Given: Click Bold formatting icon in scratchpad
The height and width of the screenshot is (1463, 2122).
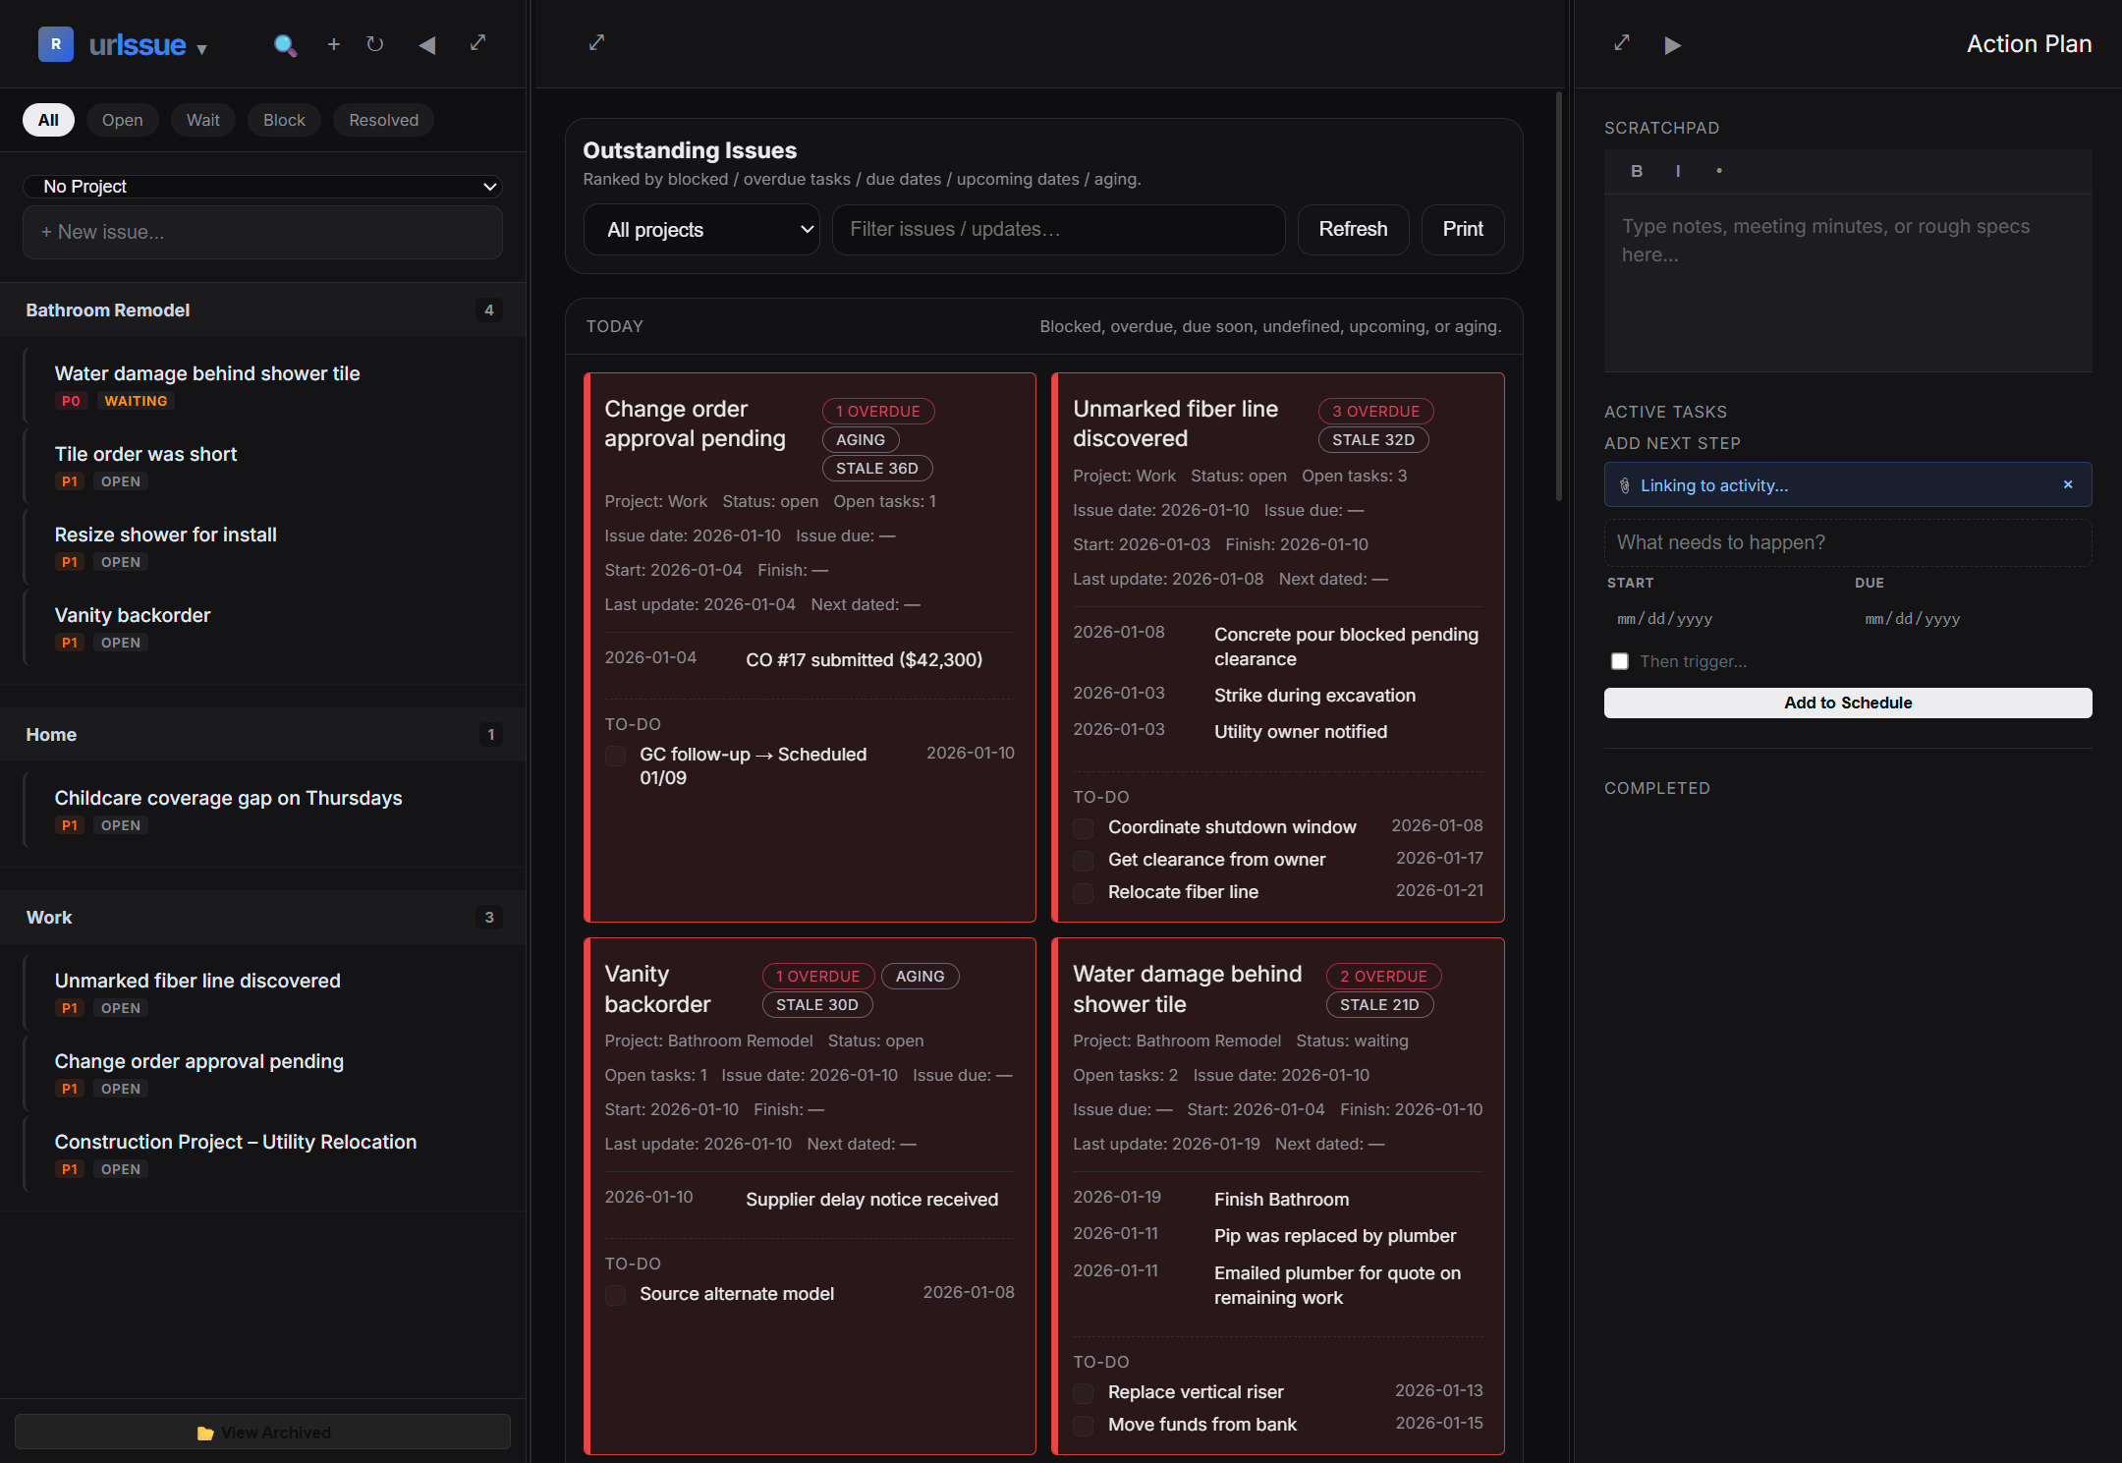Looking at the screenshot, I should 1637,171.
